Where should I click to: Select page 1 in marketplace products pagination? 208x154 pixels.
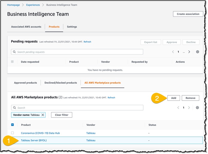pyautogui.click(x=184, y=108)
